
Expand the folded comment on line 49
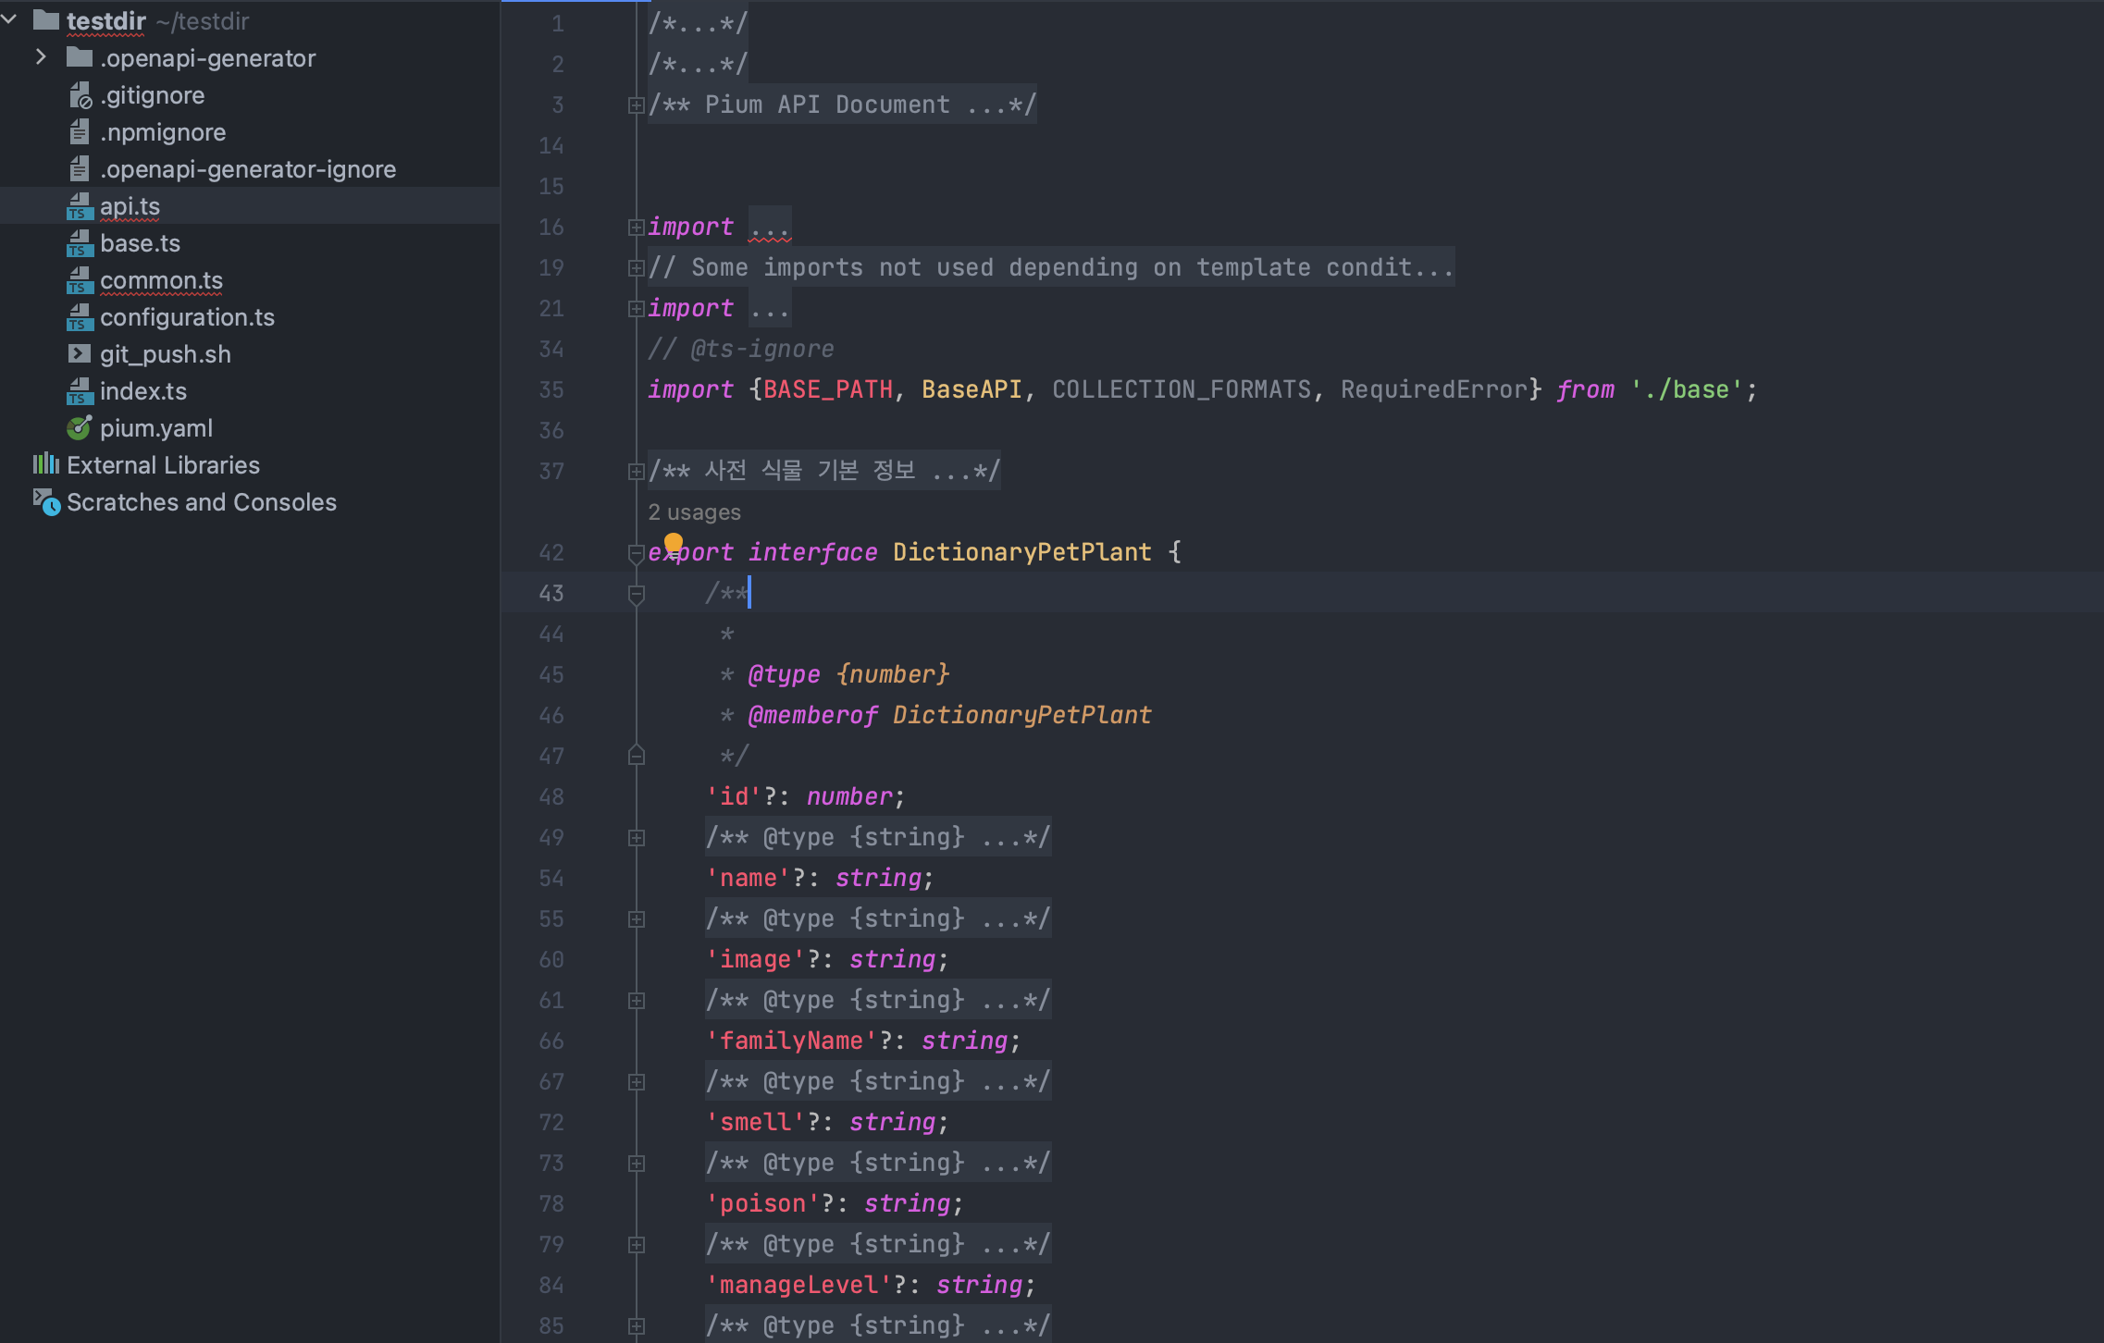click(x=636, y=838)
